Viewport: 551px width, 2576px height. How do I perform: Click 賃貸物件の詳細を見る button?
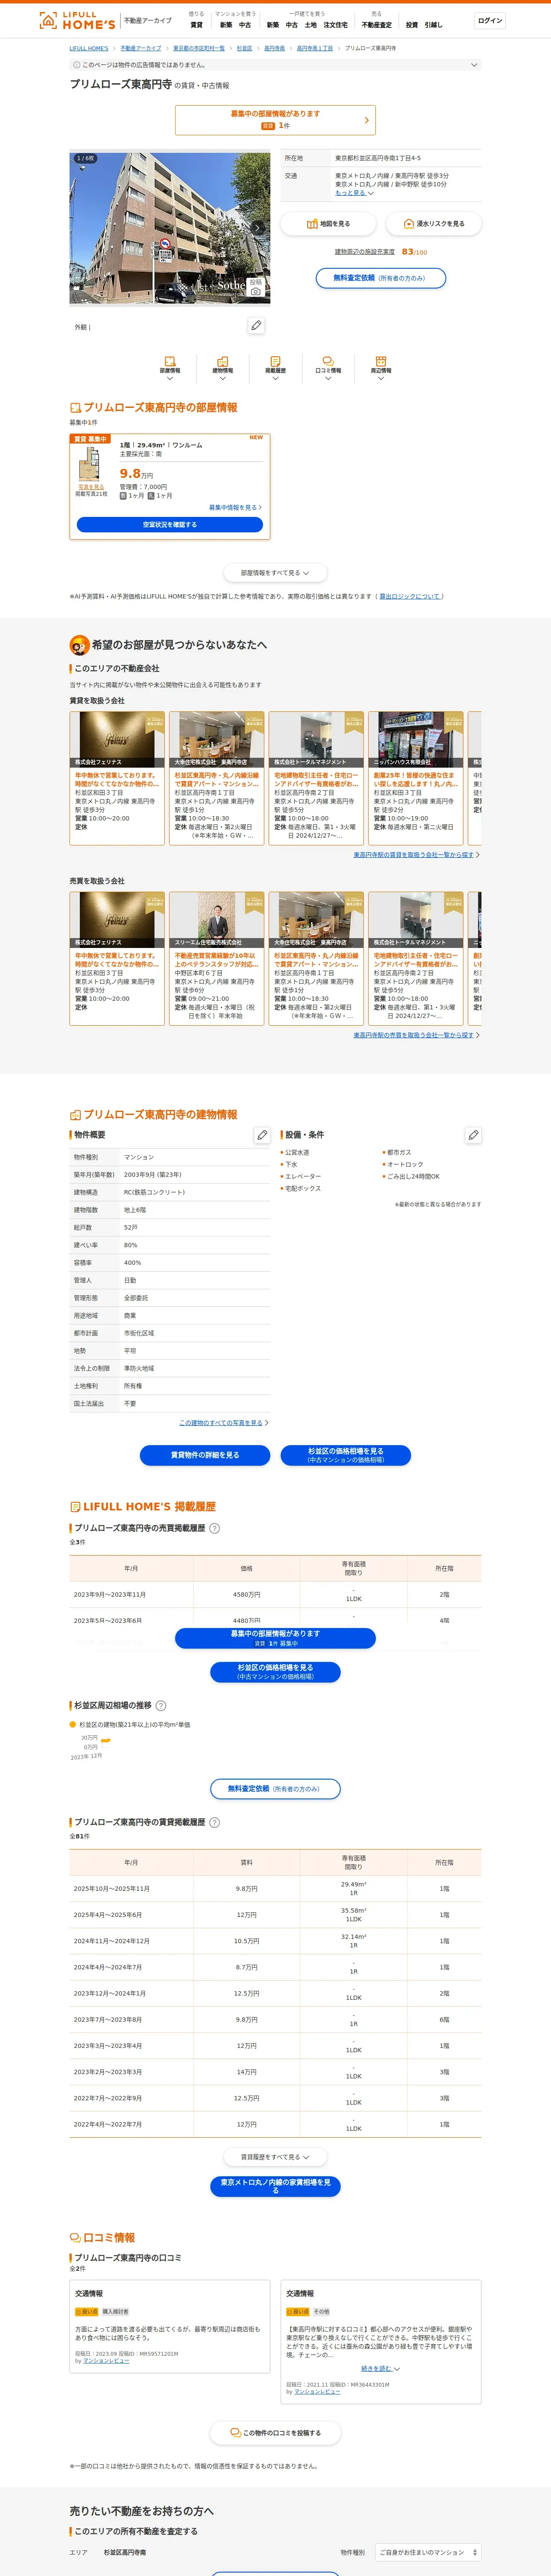point(205,1455)
